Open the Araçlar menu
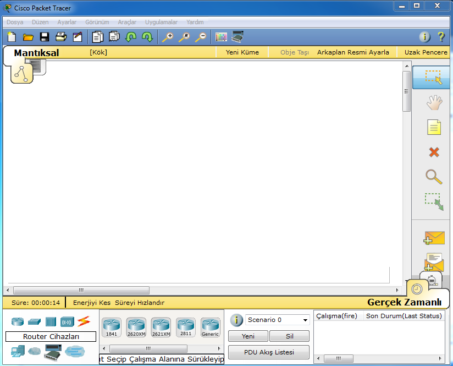This screenshot has width=453, height=366. coord(127,22)
